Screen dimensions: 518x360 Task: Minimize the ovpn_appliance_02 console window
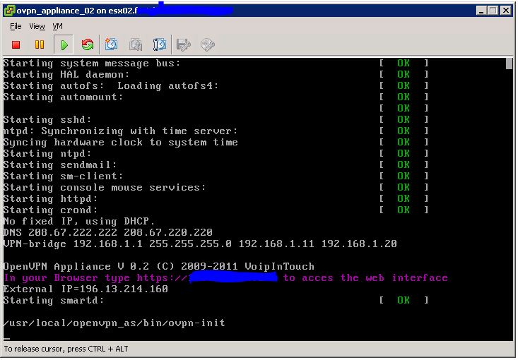[482, 11]
